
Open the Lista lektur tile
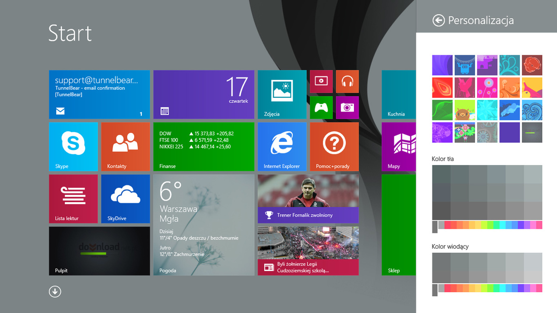[x=73, y=199]
